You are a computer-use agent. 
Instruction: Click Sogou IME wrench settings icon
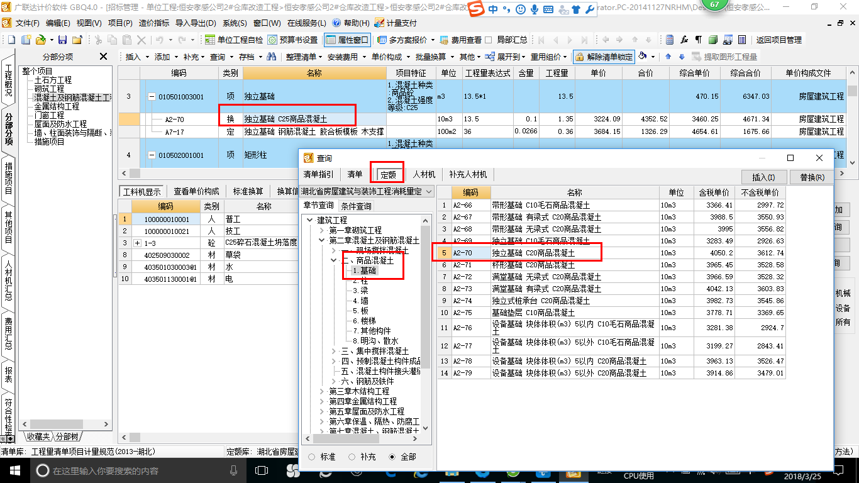(x=589, y=9)
